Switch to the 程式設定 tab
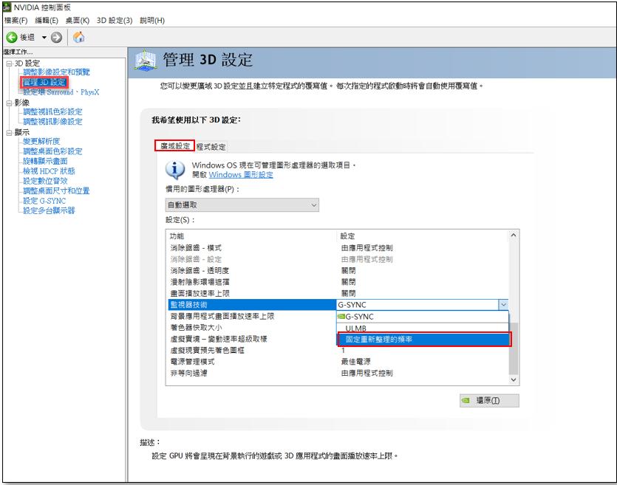Viewport: 617px width, 485px height. pos(211,147)
